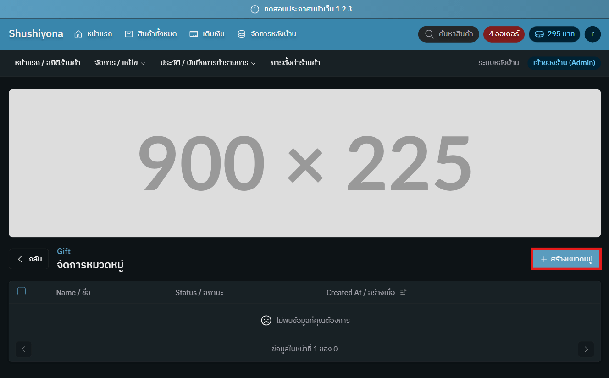Sort by Created At column icon

pyautogui.click(x=403, y=292)
